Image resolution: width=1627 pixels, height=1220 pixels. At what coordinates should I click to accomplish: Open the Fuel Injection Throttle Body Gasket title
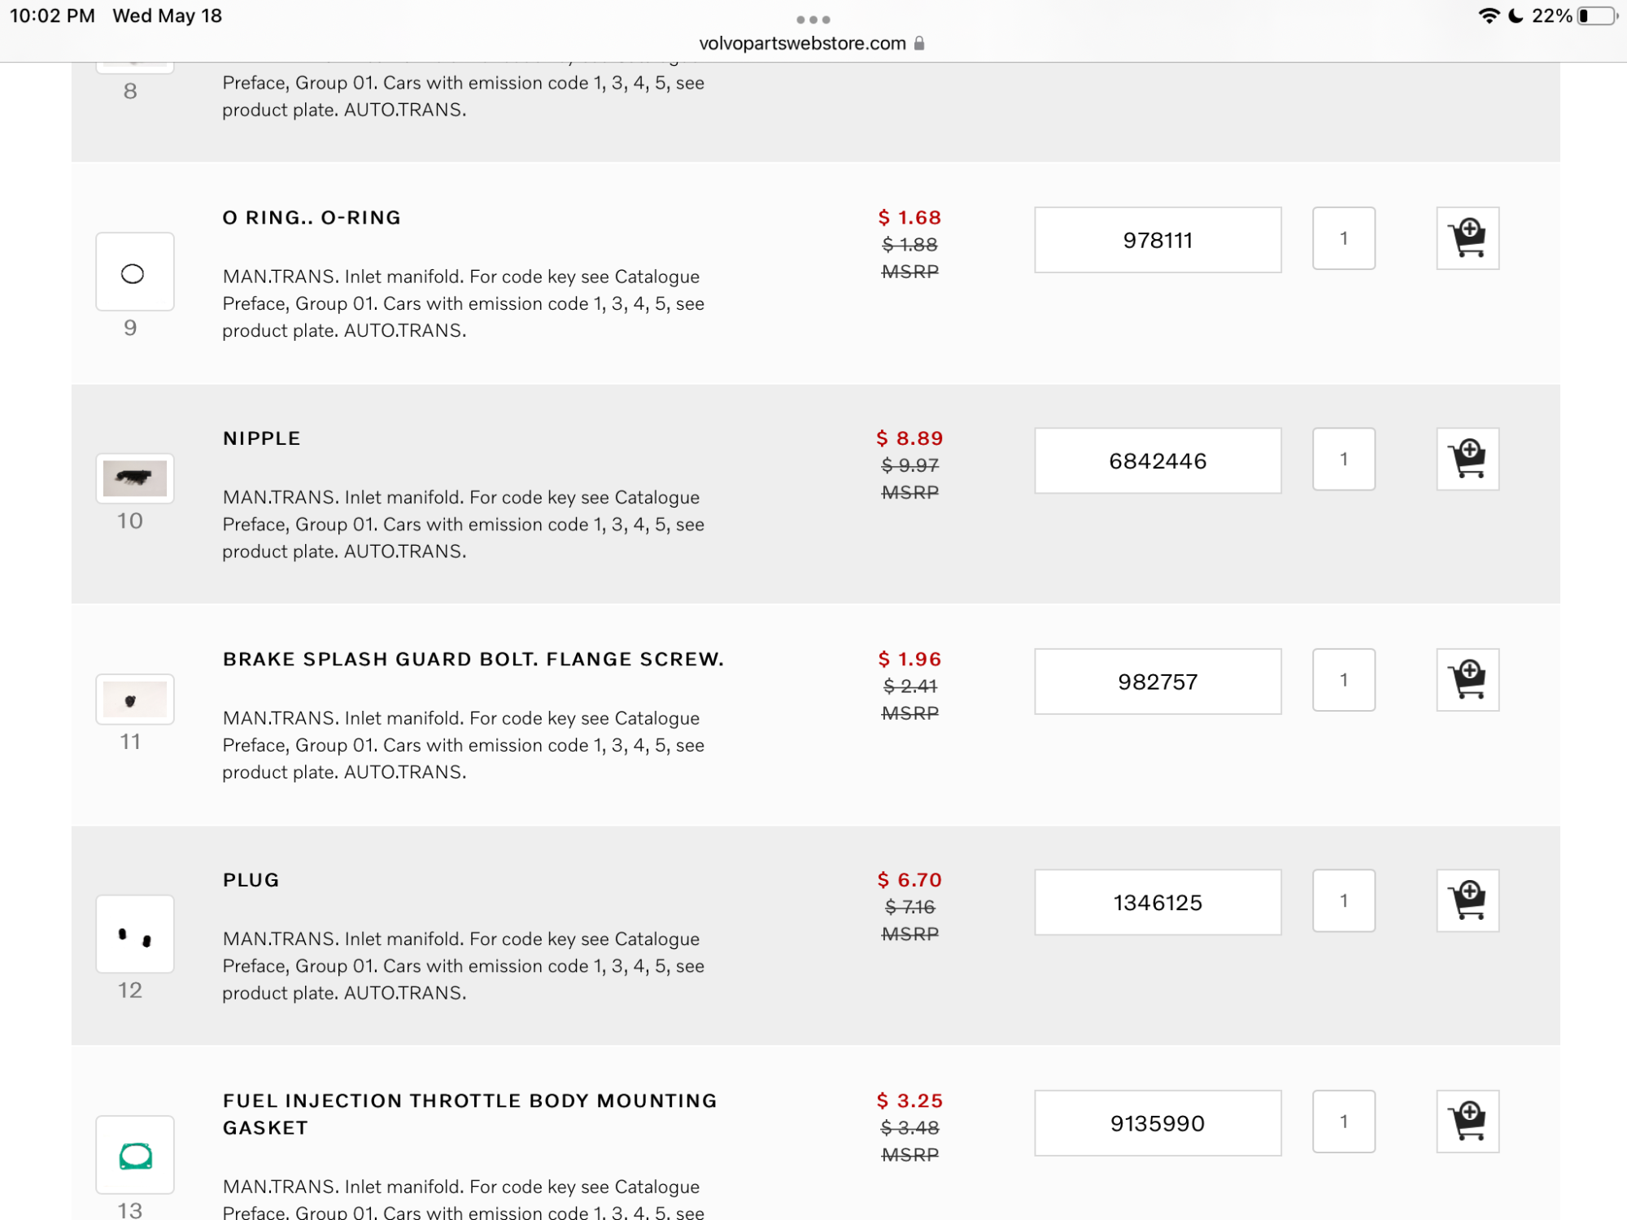(x=469, y=1113)
